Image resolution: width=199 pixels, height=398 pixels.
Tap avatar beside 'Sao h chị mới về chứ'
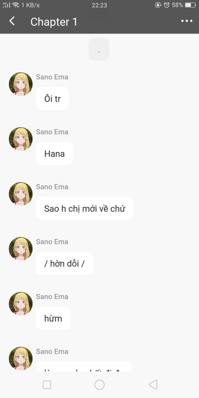[x=21, y=194]
